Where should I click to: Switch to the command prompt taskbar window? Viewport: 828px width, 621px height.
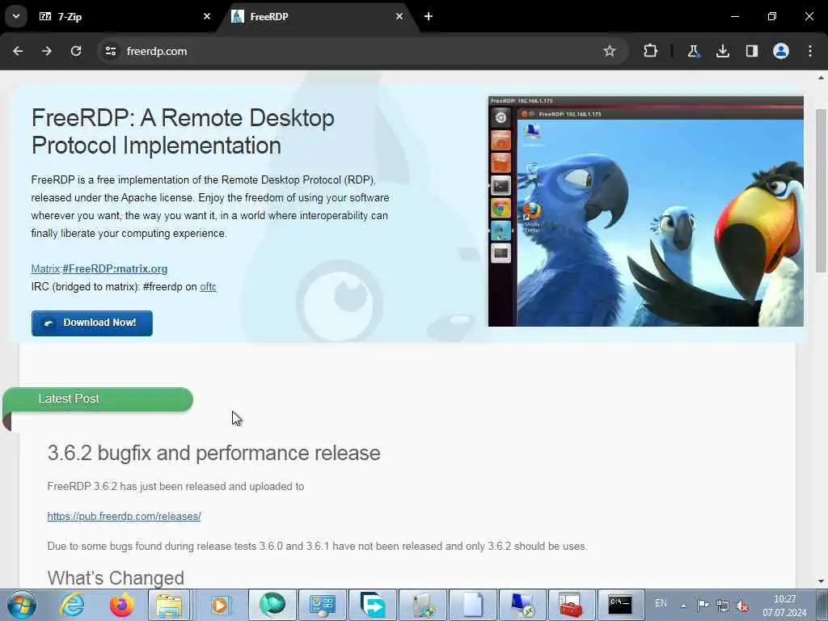pos(621,605)
